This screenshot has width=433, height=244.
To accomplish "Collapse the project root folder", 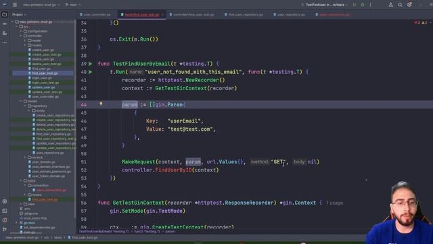I will pos(12,22).
